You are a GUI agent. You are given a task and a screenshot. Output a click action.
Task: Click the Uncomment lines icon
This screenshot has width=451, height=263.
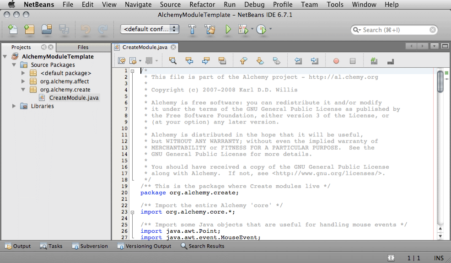point(390,61)
